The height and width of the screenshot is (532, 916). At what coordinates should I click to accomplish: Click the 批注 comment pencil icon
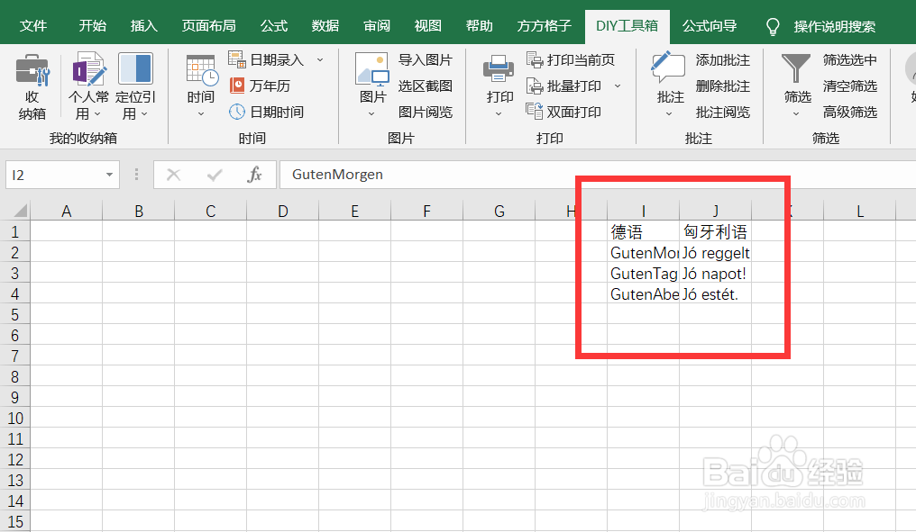[668, 68]
